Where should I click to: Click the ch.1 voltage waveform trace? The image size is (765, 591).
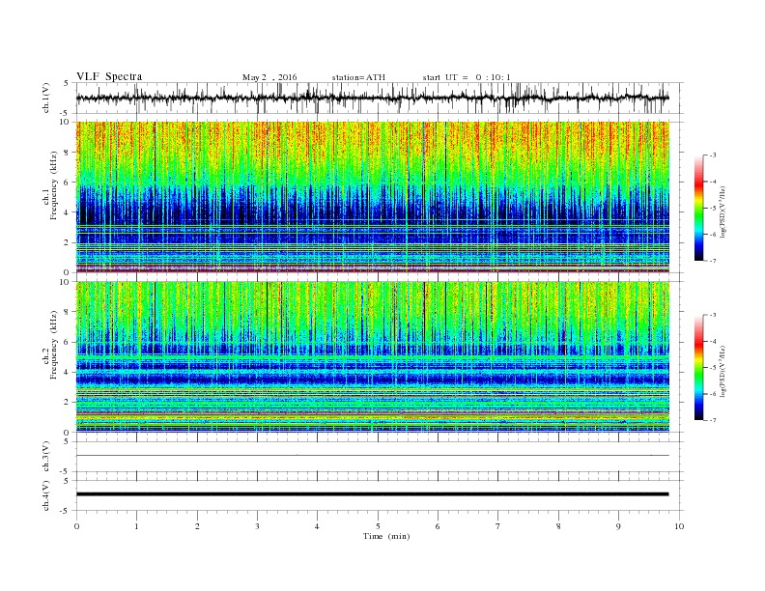point(372,98)
